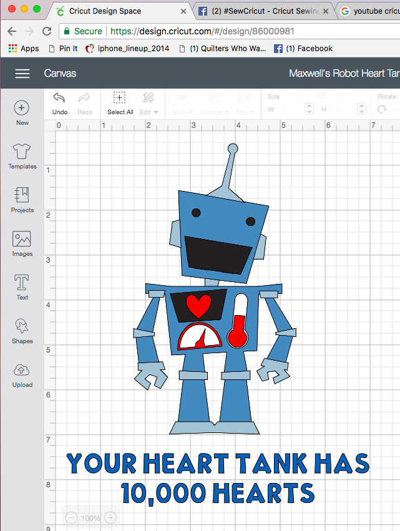Screen dimensions: 400x531
Task: Click the address bar URL
Action: pos(202,31)
